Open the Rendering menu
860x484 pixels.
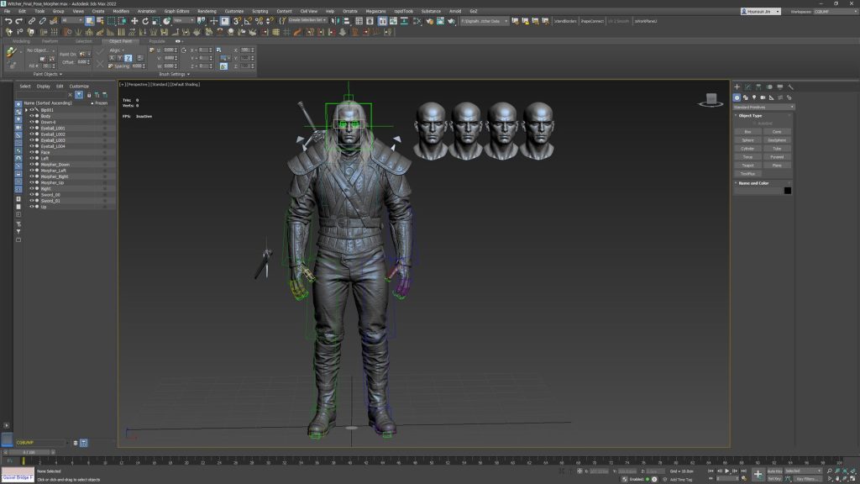click(x=207, y=11)
